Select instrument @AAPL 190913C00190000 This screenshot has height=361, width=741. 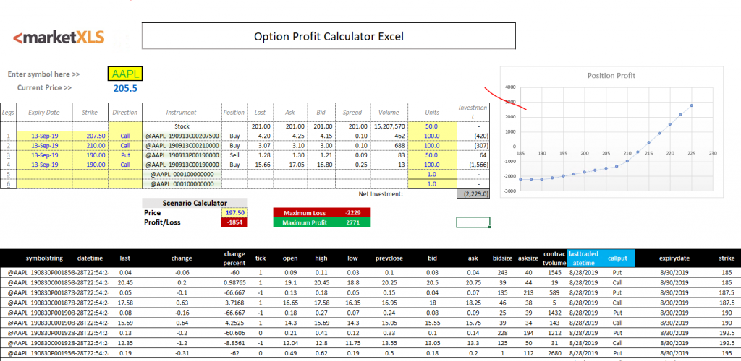(x=182, y=165)
